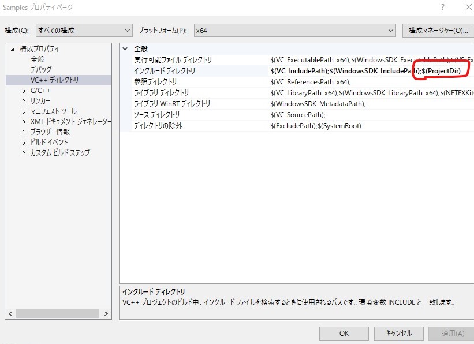This screenshot has height=344, width=474.
Task: Click the C/C++ tree label
Action: [x=40, y=91]
